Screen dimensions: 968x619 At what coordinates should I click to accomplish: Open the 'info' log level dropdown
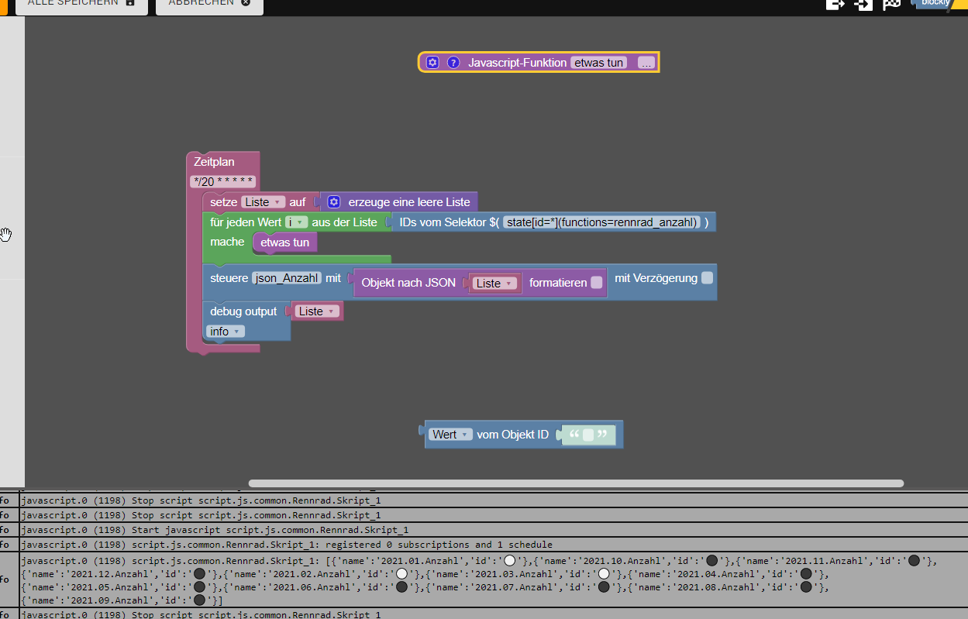(226, 332)
